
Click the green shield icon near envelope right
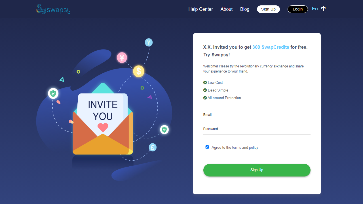coord(164,130)
